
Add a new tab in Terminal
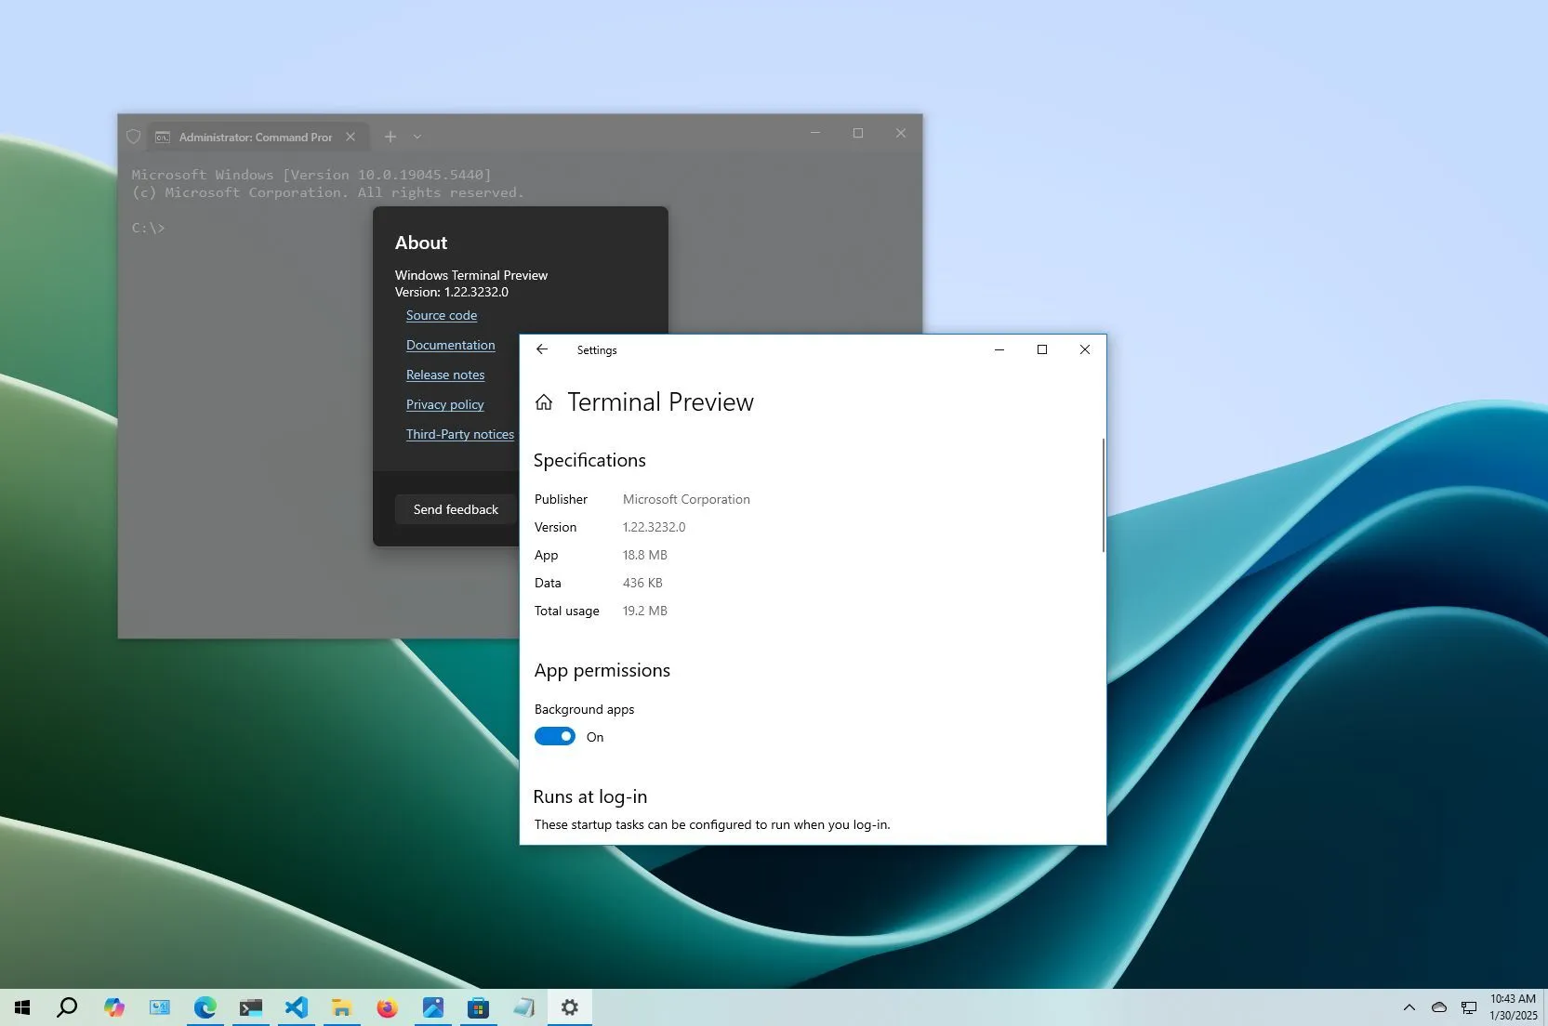390,137
